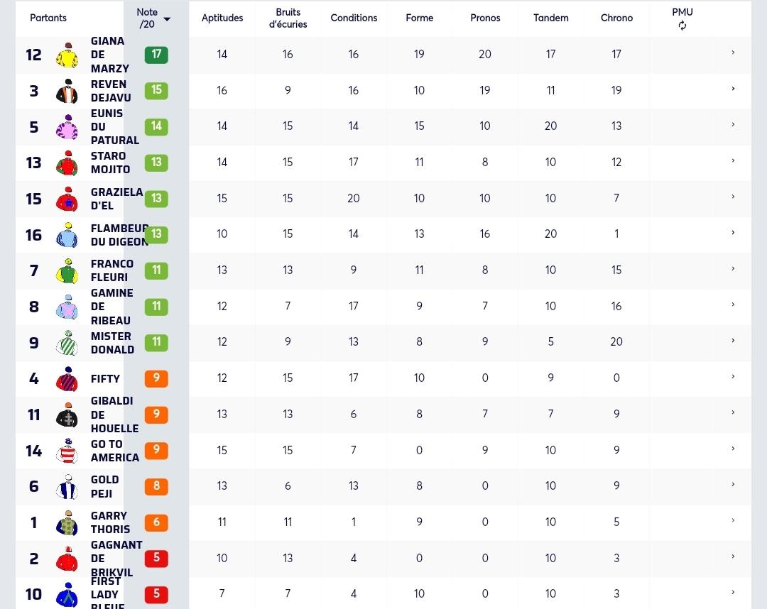Expand Giana de Marzy row chevron
Screen dimensions: 767x609
click(x=733, y=53)
